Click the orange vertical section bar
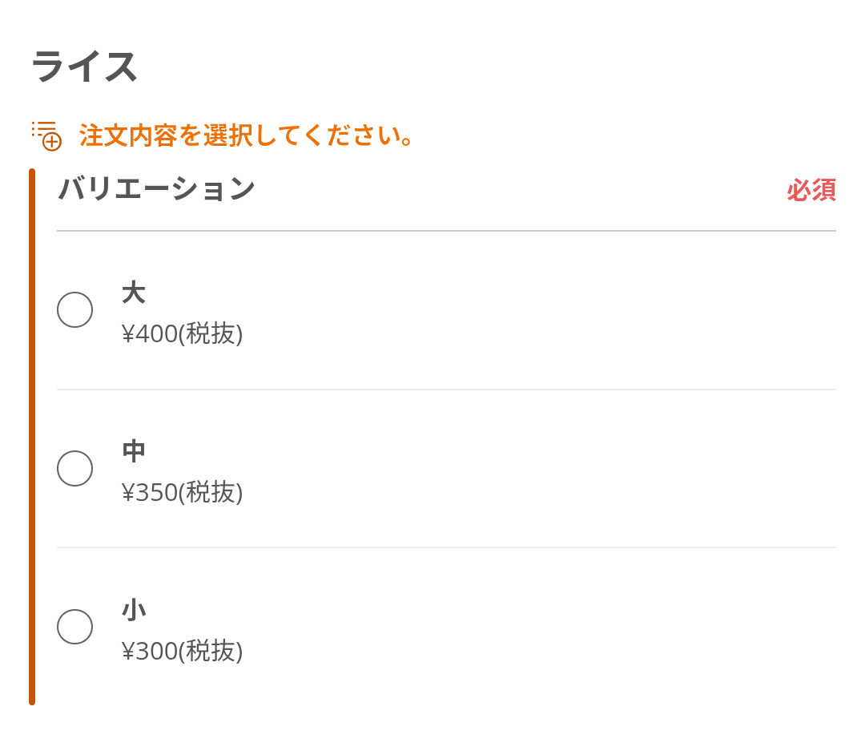 tap(32, 437)
